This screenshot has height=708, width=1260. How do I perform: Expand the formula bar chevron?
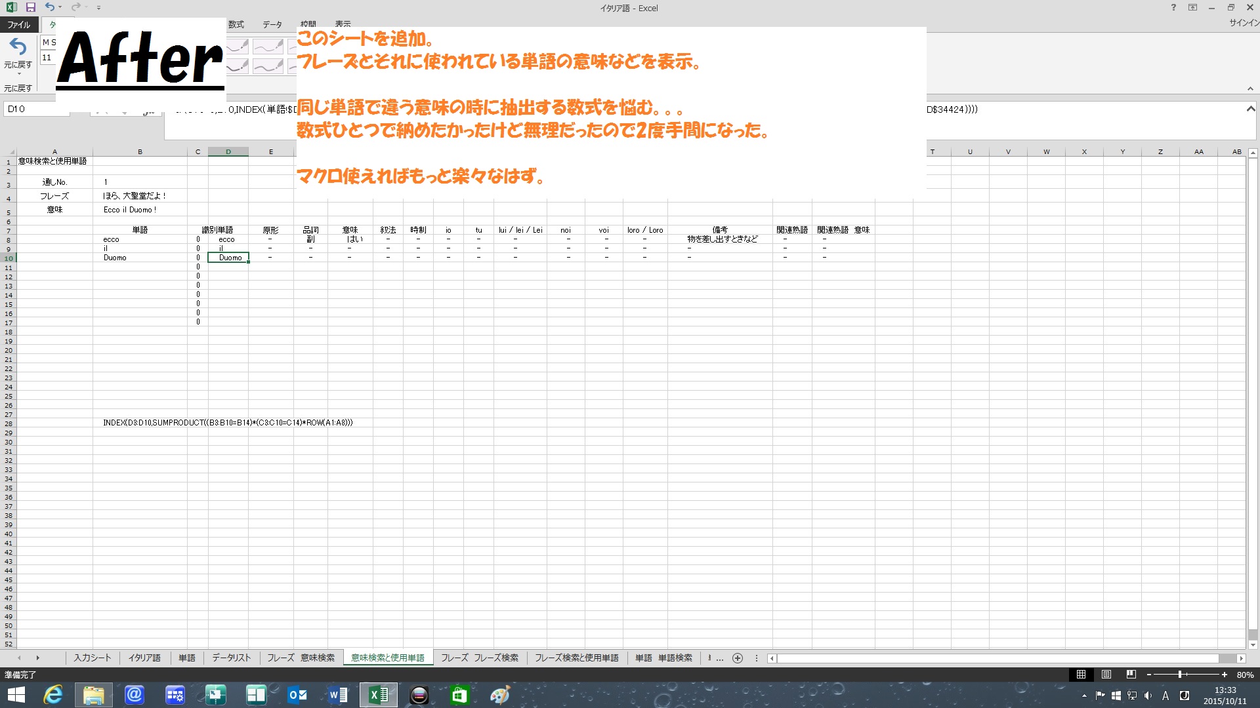coord(1251,109)
